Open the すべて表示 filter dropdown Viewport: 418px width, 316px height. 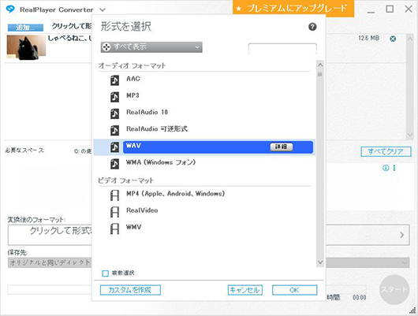click(151, 47)
